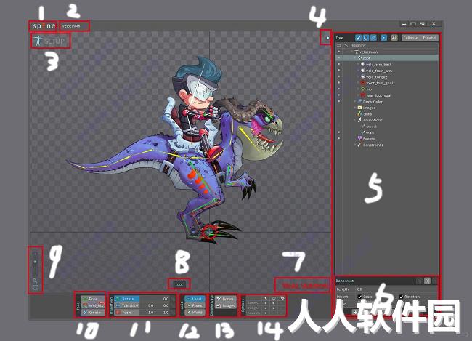
Task: Select the attack animation in the tree
Action: (x=371, y=127)
